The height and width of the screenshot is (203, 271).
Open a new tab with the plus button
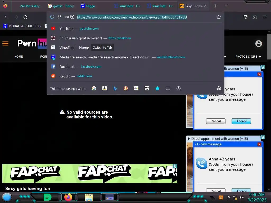pyautogui.click(x=215, y=6)
